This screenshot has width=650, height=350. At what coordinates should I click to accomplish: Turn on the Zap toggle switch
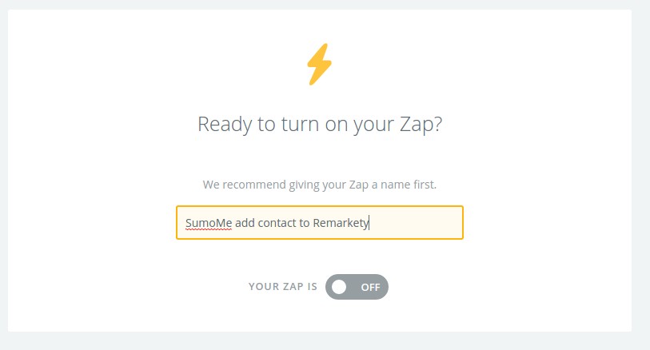point(357,287)
